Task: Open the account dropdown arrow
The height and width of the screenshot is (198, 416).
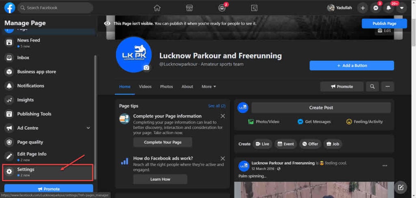Action: pos(402,8)
